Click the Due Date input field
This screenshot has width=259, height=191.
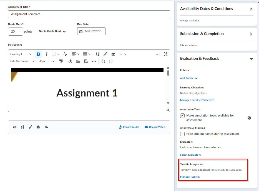pyautogui.click(x=91, y=31)
